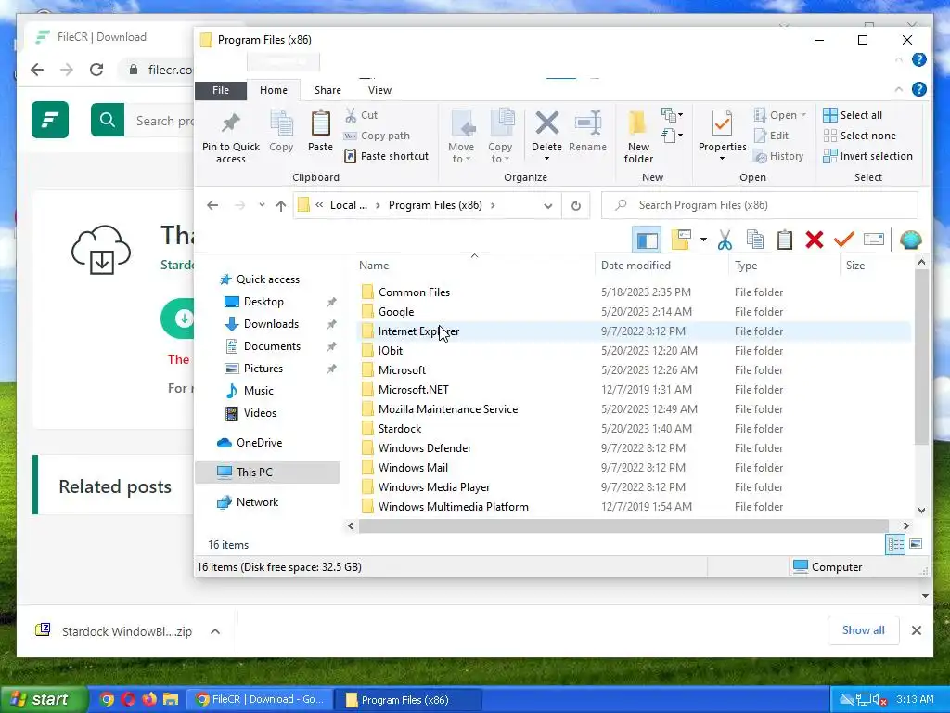This screenshot has height=713, width=950.
Task: Click the Pin to Quick access icon
Action: click(230, 123)
